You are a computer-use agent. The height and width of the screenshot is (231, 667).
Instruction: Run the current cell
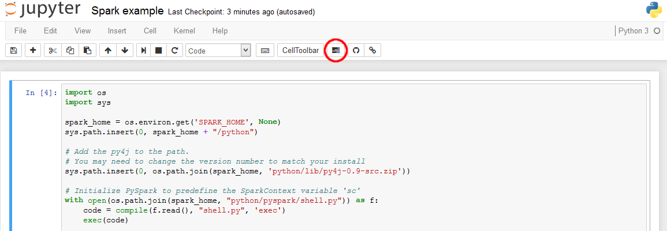pos(144,51)
